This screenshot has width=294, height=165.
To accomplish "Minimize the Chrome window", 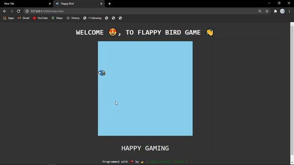I will [x=269, y=3].
